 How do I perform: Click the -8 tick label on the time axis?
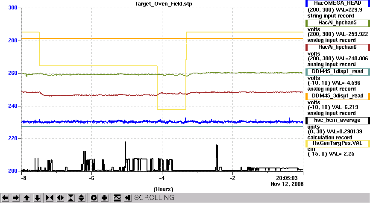[23, 178]
